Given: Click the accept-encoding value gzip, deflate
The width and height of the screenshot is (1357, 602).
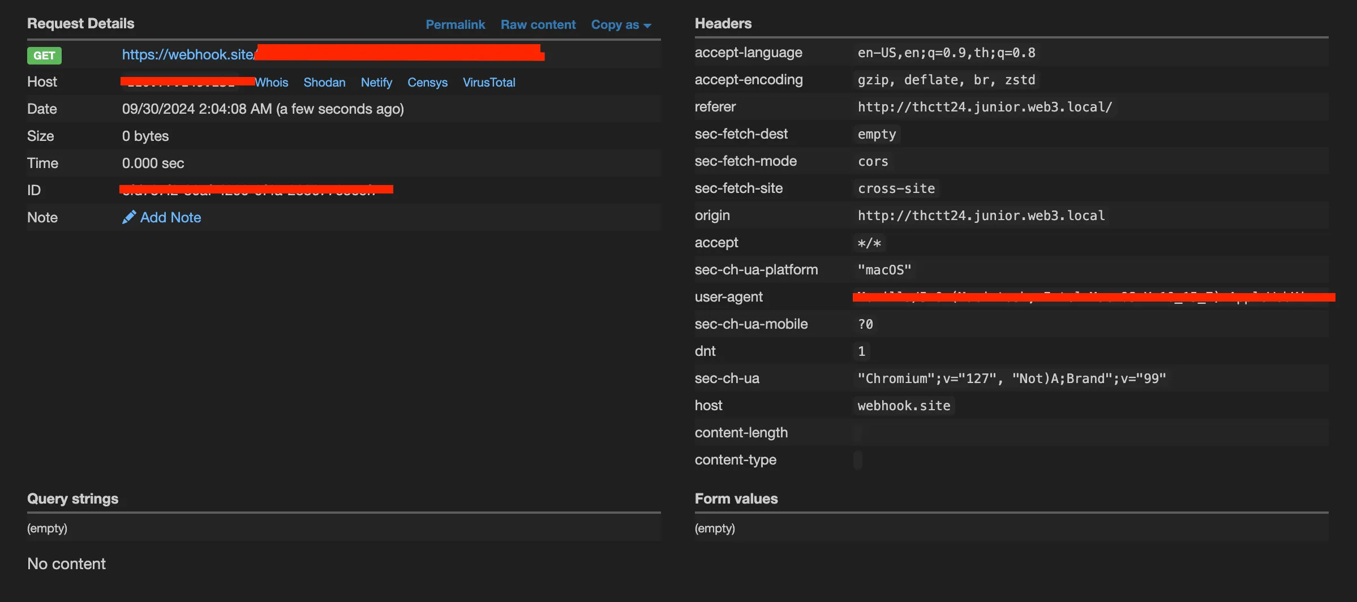Looking at the screenshot, I should pos(946,80).
